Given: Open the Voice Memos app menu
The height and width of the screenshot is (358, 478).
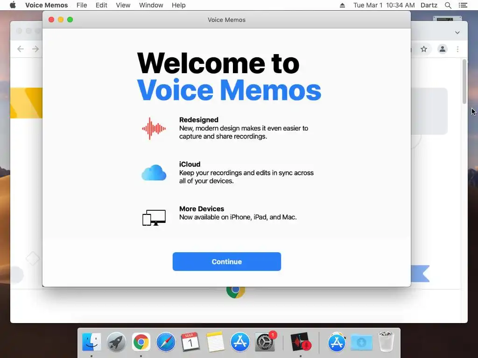Looking at the screenshot, I should 46,5.
